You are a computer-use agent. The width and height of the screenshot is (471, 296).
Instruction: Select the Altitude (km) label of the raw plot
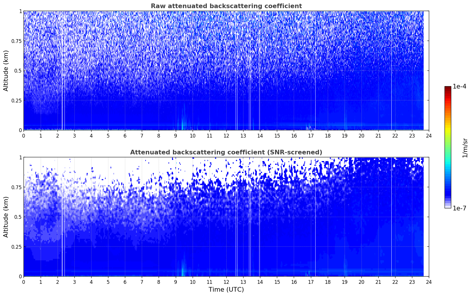[x=6, y=71]
